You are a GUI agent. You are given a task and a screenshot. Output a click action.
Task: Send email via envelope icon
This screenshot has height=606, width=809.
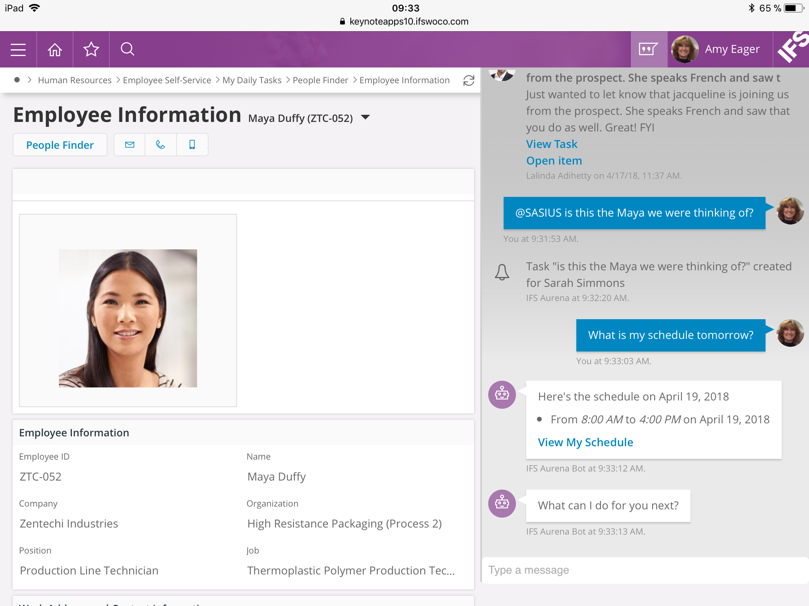(130, 145)
